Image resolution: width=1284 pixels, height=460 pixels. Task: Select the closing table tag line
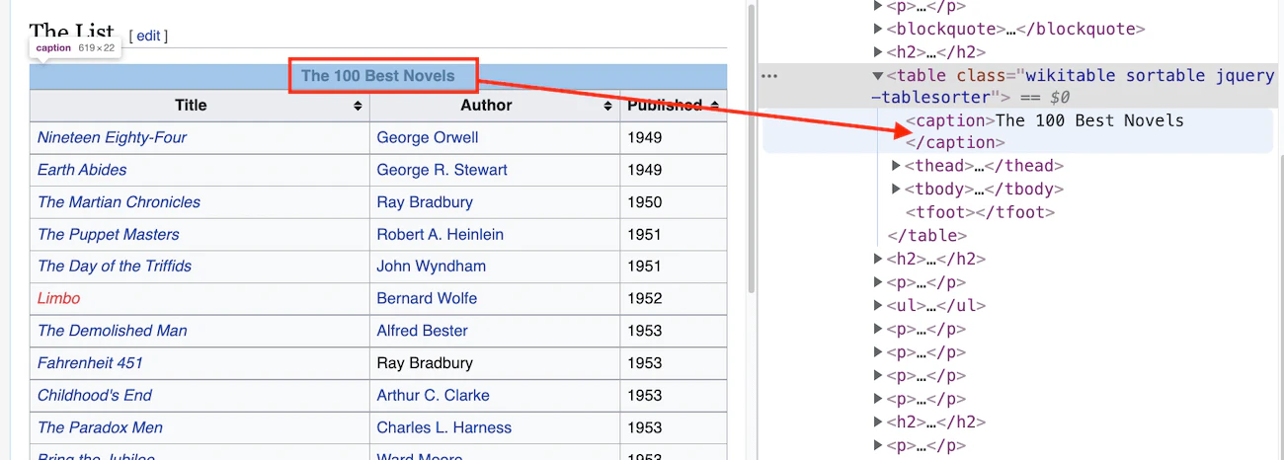pyautogui.click(x=926, y=235)
